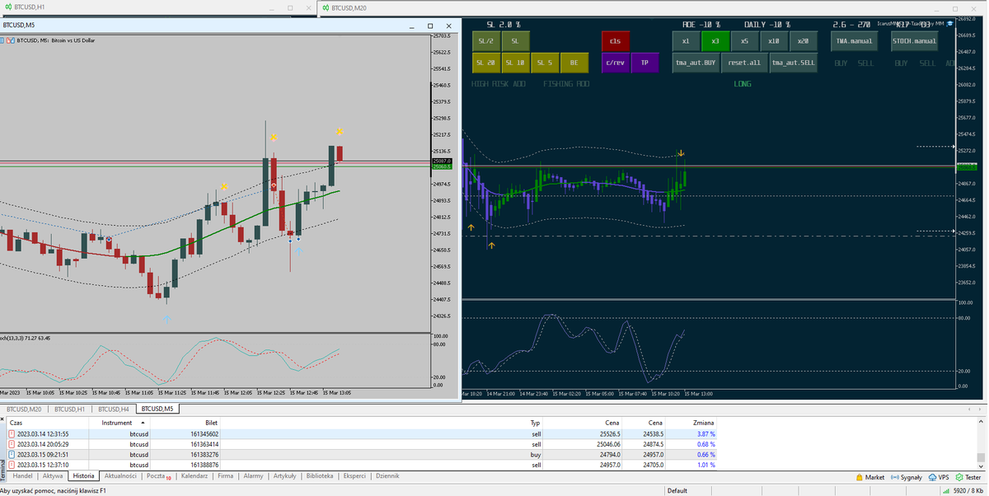Open the Tester icon
The image size is (989, 496).
pyautogui.click(x=959, y=477)
